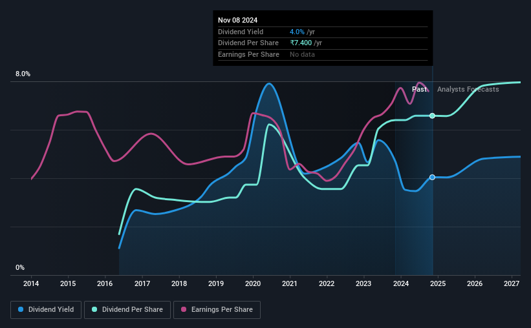Click the 2026 x-axis label
Viewport: 531px width, 328px height.
[475, 283]
